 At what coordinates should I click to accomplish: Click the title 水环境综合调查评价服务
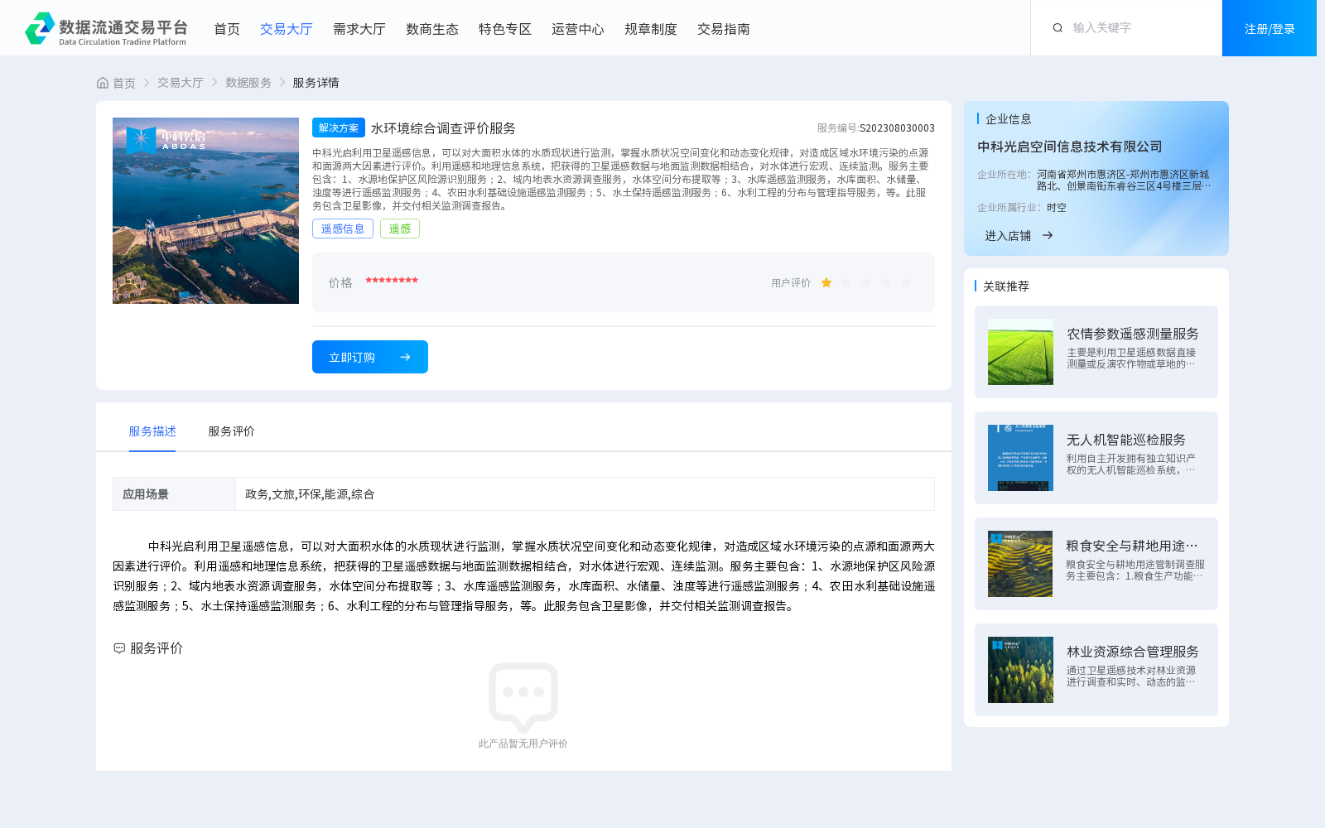[x=443, y=128]
